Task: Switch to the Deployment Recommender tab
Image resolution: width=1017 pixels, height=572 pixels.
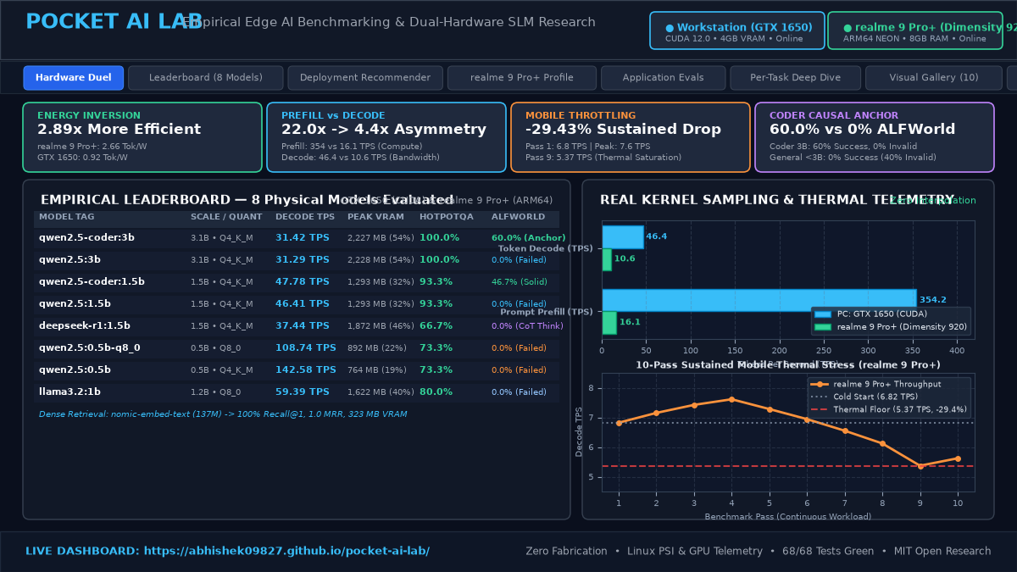Action: point(365,78)
